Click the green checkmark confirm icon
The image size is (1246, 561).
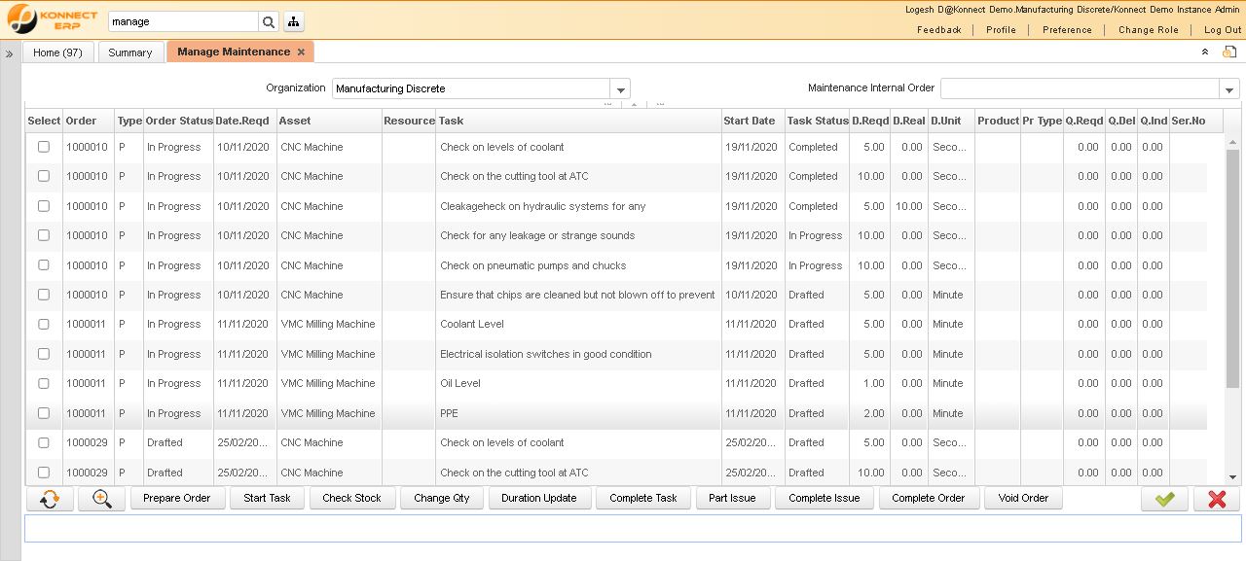[x=1164, y=498]
